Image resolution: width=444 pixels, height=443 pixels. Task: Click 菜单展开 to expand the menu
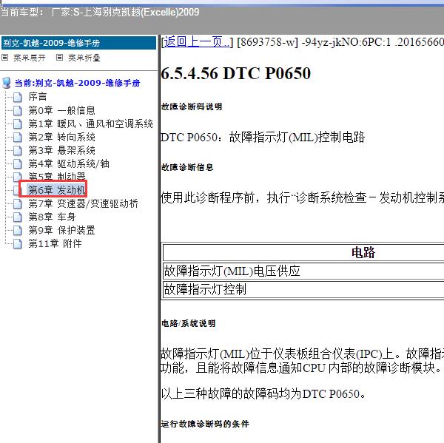pos(30,58)
